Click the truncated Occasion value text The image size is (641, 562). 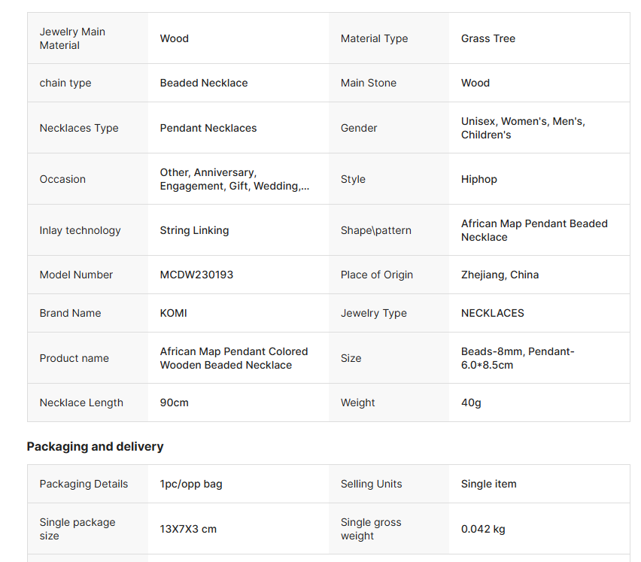(x=234, y=179)
